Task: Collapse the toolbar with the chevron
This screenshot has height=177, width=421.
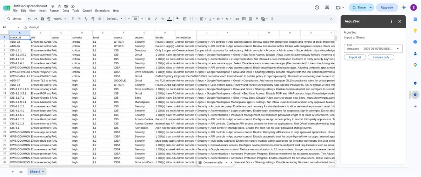Action: tap(331, 19)
